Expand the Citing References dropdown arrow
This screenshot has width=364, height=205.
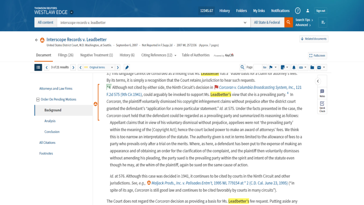(x=175, y=56)
